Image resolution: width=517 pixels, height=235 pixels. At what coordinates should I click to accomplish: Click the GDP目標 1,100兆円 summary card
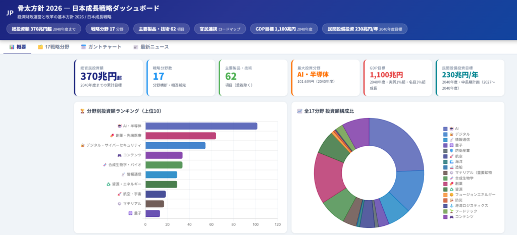(x=398, y=78)
